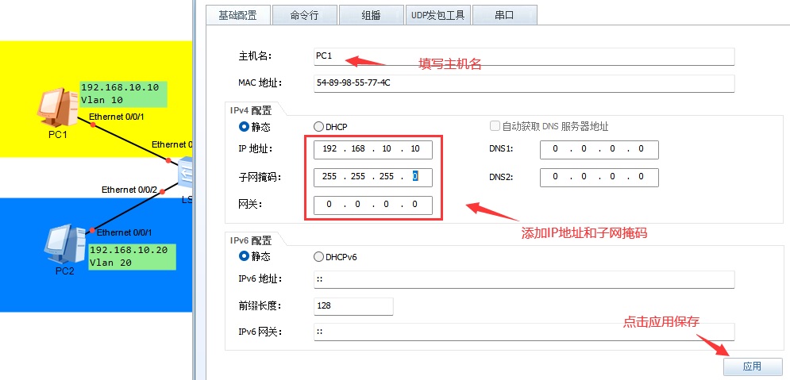
Task: Select DHCPv6 radio button
Action: coord(318,257)
